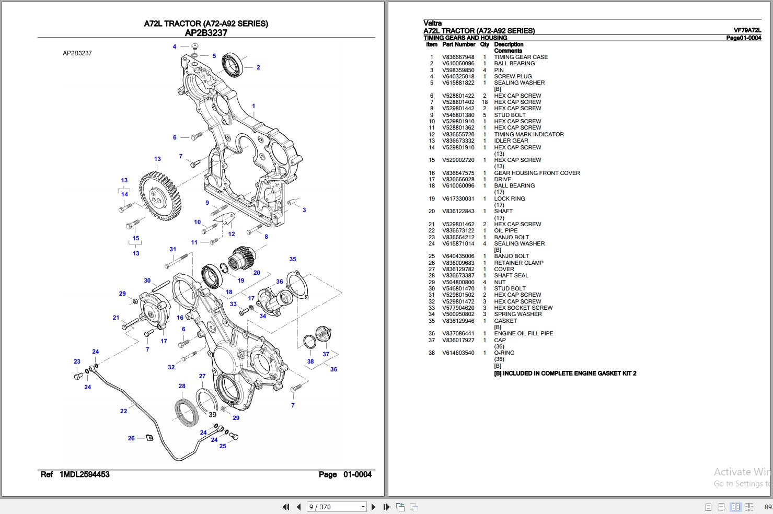Click the GEAR HOUSING FRONT COVER entry
The image size is (773, 514).
(x=537, y=173)
